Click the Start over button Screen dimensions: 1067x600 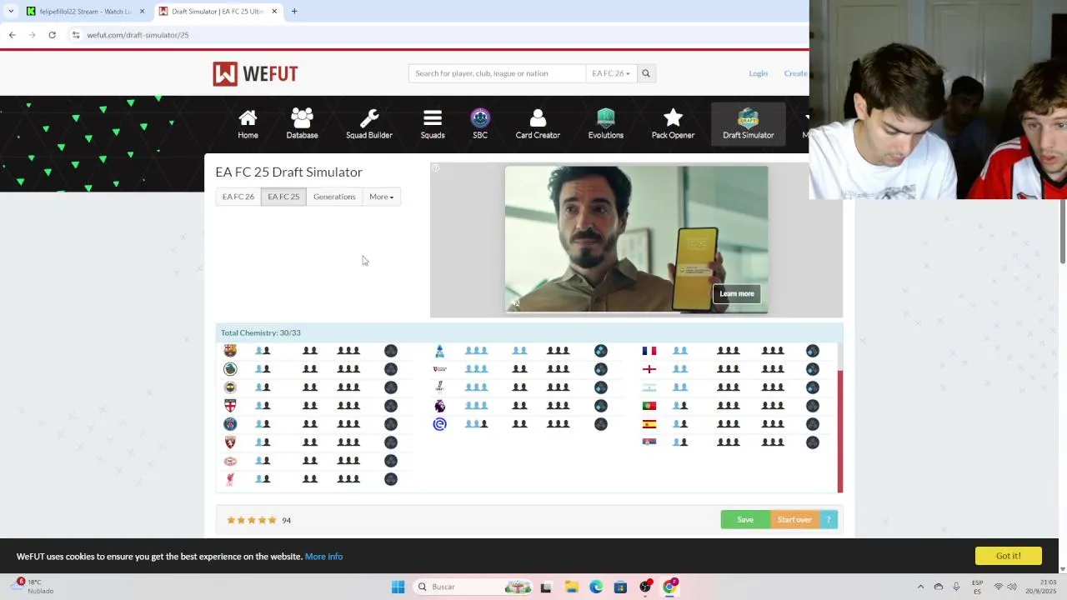[794, 520]
